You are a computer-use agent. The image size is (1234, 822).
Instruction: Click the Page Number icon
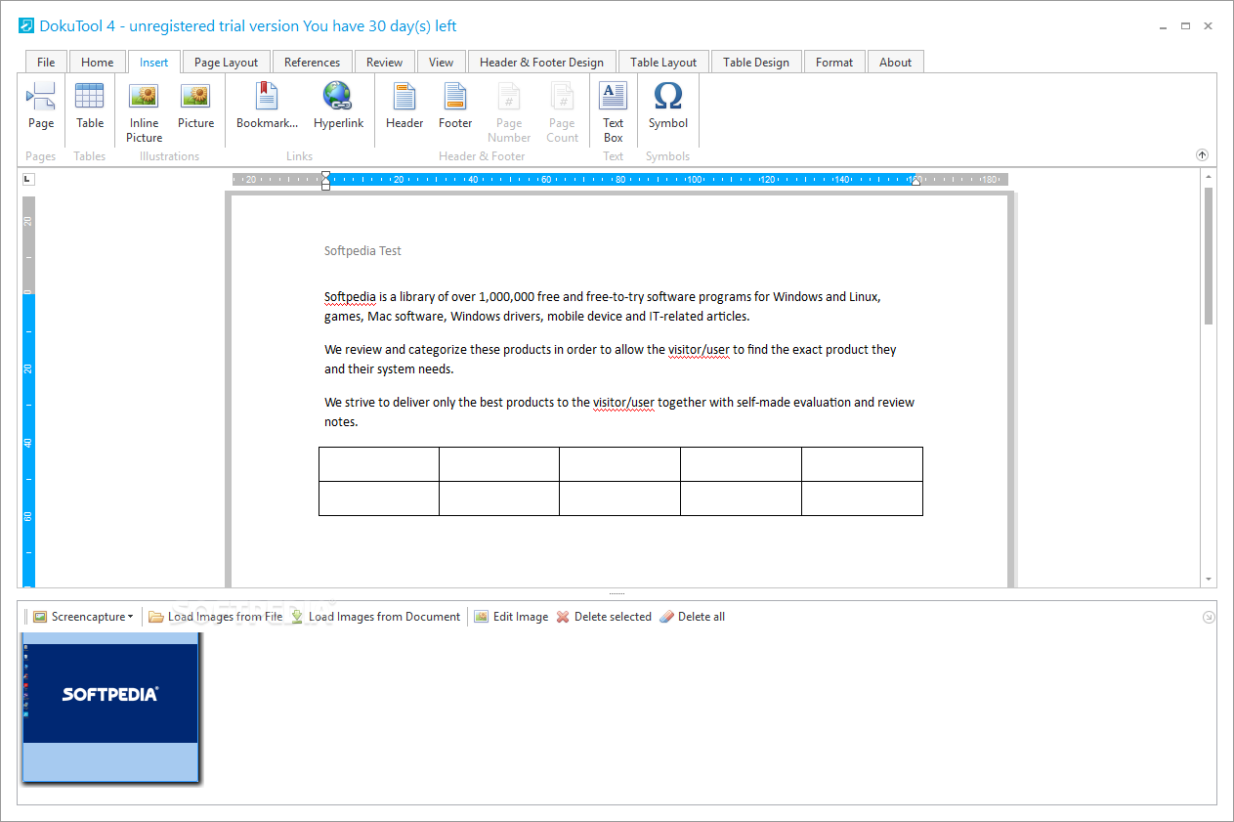[x=509, y=112]
